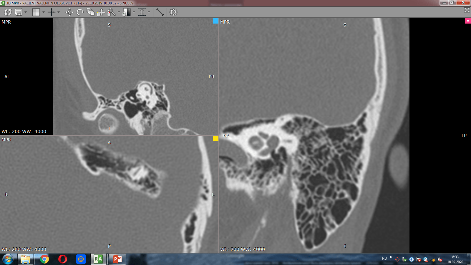This screenshot has height=265, width=471.
Task: Select the magnifier zoom tool
Action: pos(111,12)
